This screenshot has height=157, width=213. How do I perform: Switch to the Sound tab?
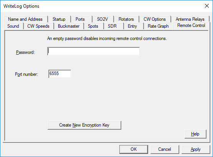point(13,26)
